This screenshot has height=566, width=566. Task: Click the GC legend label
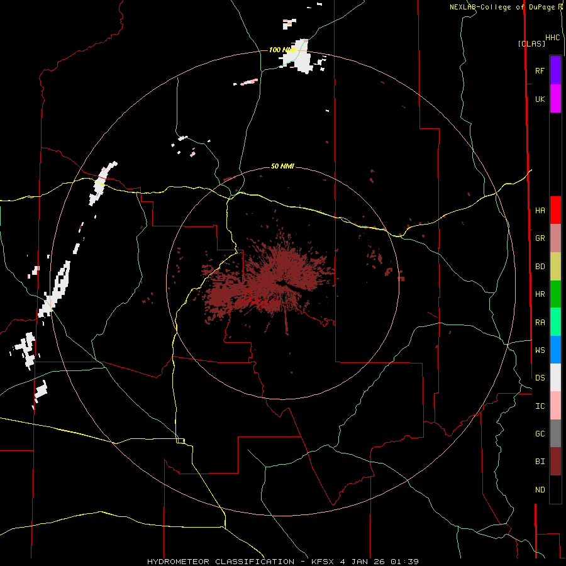click(540, 433)
